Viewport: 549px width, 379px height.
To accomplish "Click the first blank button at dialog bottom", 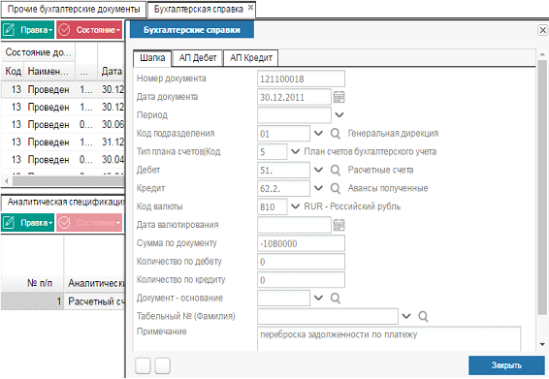I will pos(143,366).
